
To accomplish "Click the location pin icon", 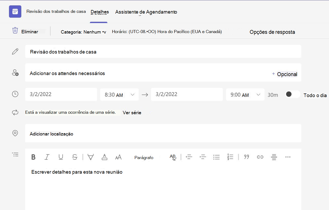I will [x=15, y=133].
